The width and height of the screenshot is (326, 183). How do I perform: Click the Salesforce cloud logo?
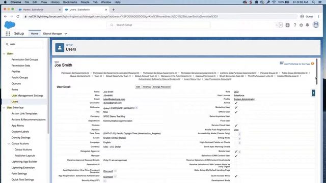pos(10,25)
